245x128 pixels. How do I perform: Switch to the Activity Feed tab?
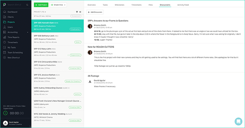point(183,5)
